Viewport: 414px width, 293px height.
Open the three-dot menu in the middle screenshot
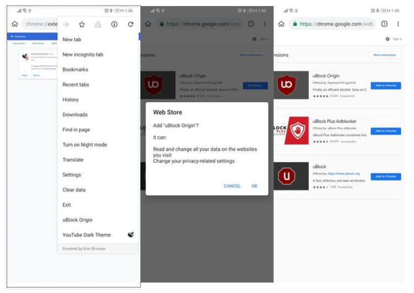[265, 24]
